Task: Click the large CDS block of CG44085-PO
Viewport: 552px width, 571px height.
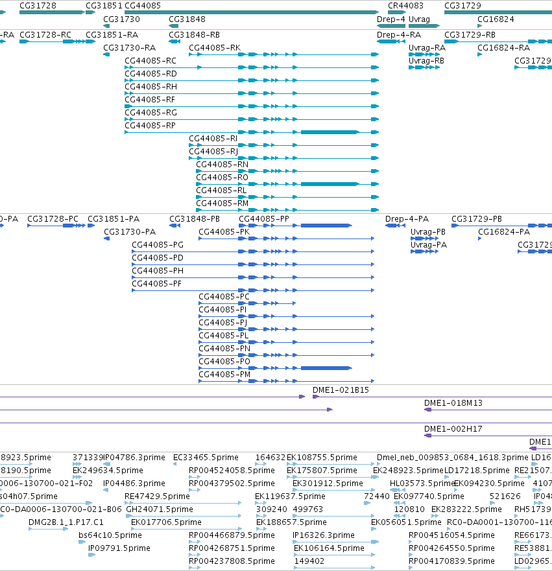Action: (x=326, y=368)
